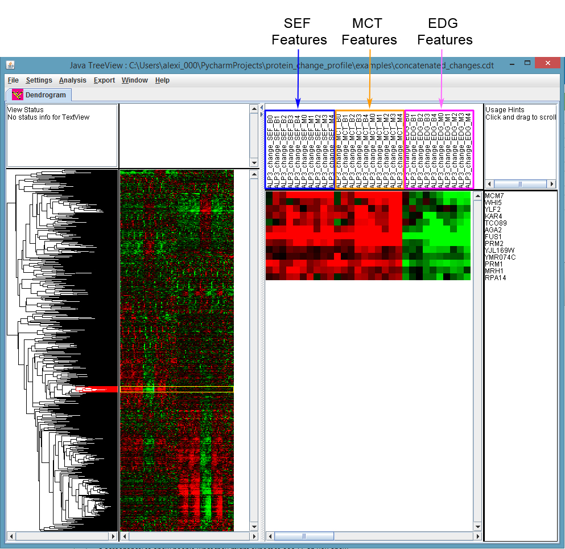The width and height of the screenshot is (565, 549).
Task: Select the YLF2 gene label
Action: point(493,210)
